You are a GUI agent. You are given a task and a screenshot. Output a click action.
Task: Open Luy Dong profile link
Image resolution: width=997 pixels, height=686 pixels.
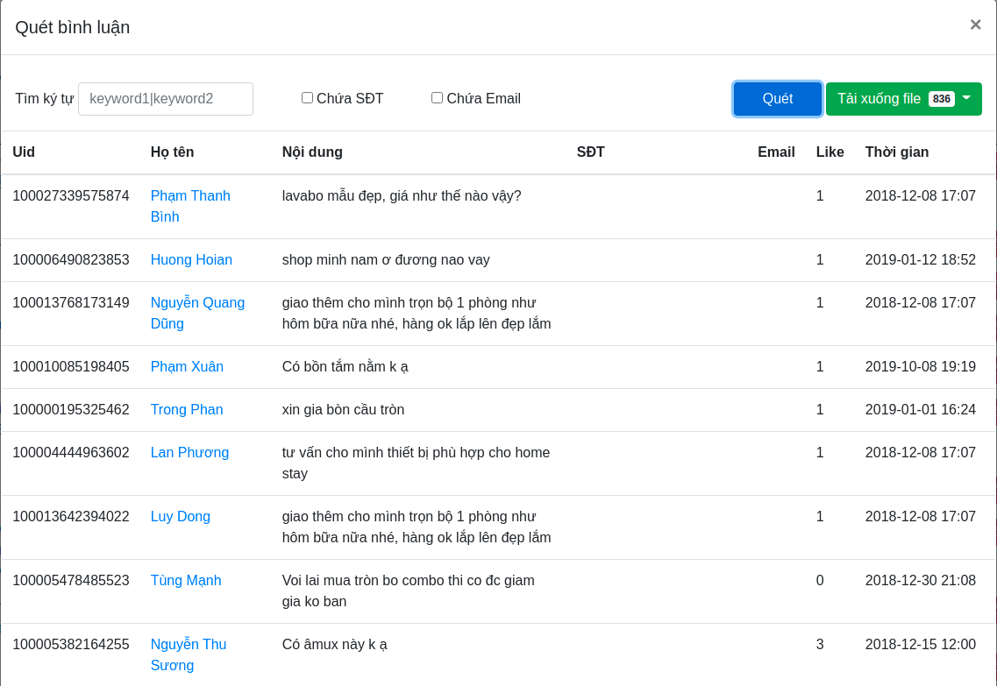pos(181,517)
